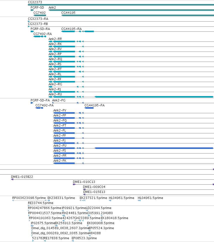This screenshot has width=214, height=242.
Task: Open EST EK237321.5prime
Action: (x=93, y=198)
